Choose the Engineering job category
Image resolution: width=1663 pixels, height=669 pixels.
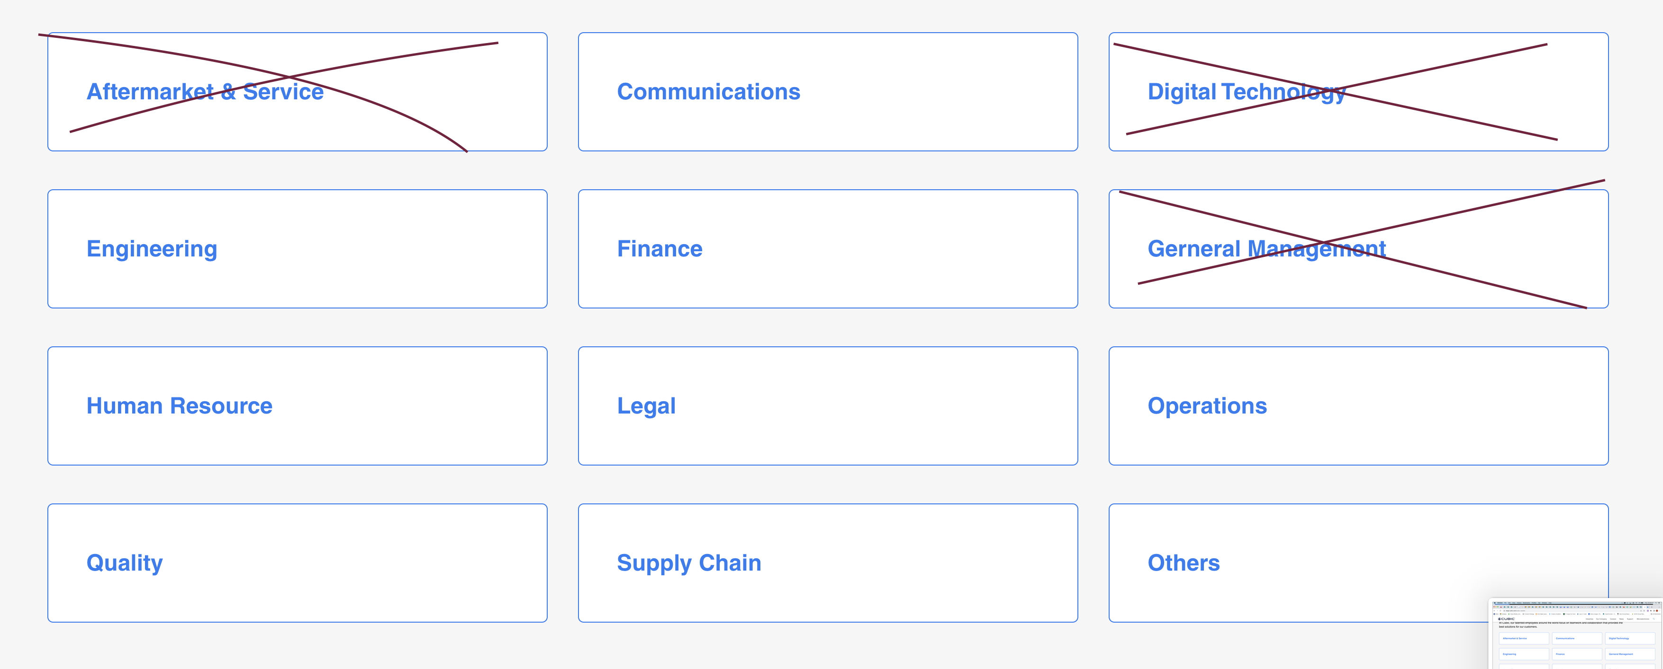click(x=298, y=249)
